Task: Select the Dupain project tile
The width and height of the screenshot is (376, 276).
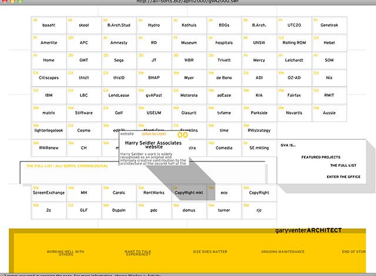Action: pos(119,210)
